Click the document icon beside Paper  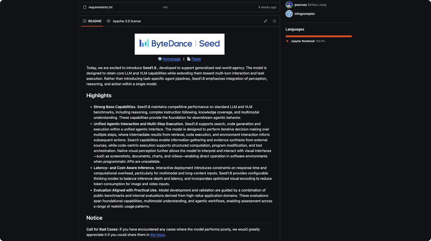[x=189, y=59]
